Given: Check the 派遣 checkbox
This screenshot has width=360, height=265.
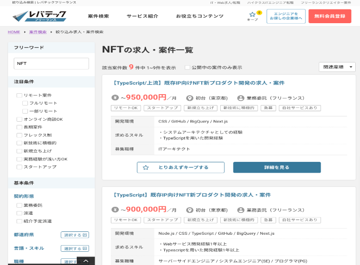Looking at the screenshot, I should (x=19, y=213).
